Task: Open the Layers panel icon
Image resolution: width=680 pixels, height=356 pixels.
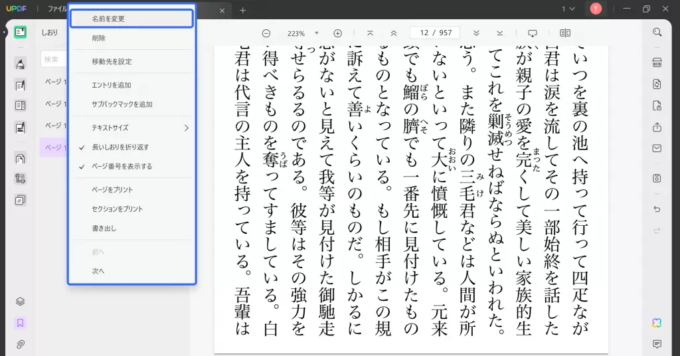Action: click(x=20, y=302)
